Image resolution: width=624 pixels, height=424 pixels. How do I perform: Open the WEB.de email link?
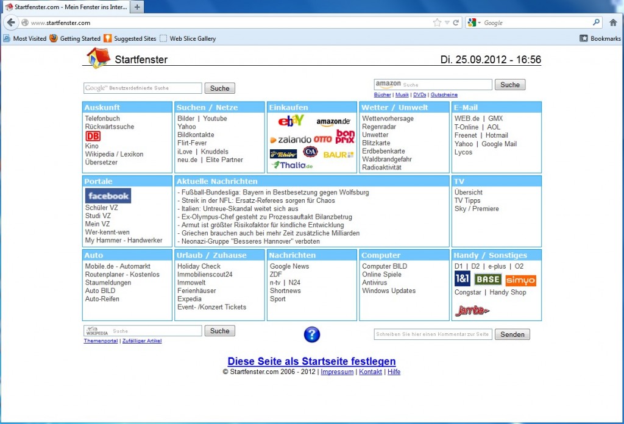tap(467, 119)
